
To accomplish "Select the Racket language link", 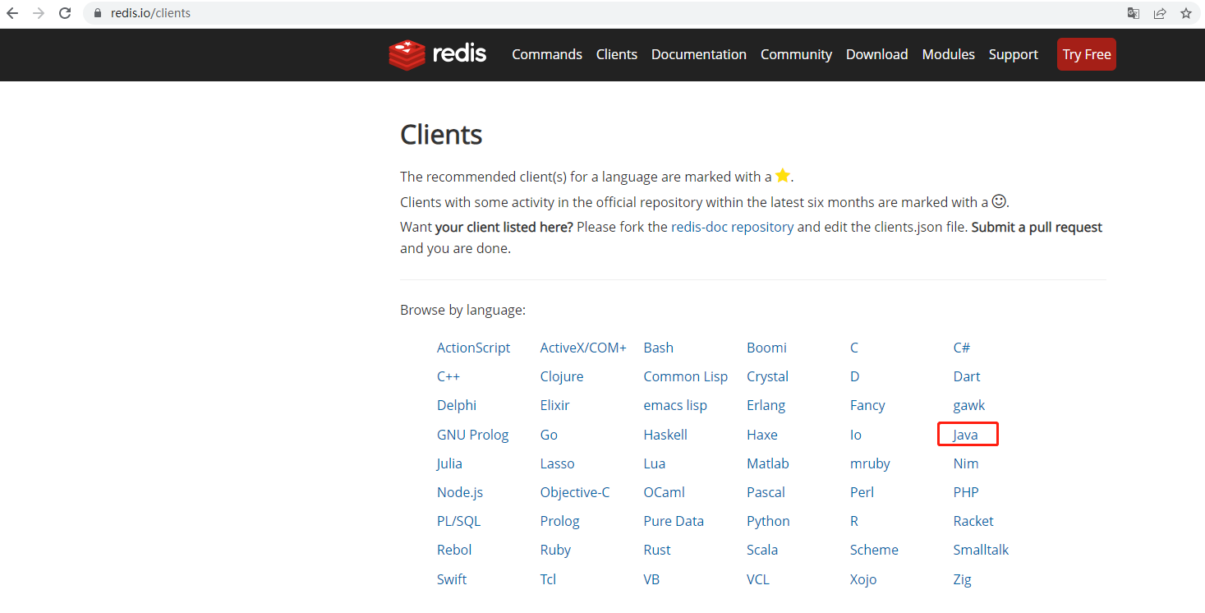I will (973, 521).
